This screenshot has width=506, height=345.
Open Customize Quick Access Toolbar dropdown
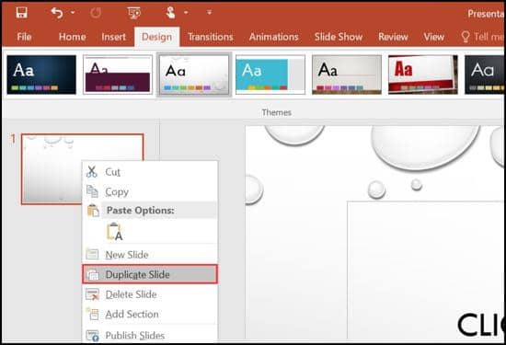coord(210,13)
